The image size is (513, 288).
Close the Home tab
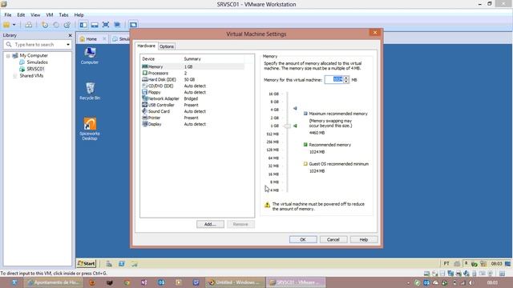pos(104,39)
